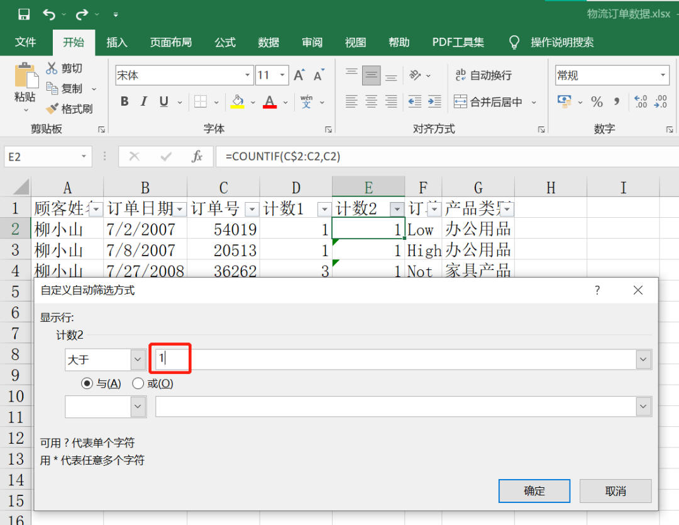The height and width of the screenshot is (525, 679).
Task: Increase indent of cell content
Action: [434, 101]
